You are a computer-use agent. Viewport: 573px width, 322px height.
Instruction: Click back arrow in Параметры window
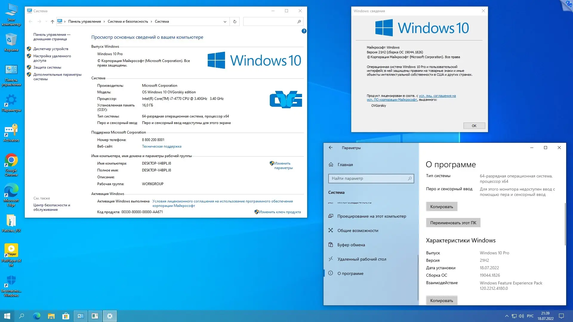coord(331,148)
